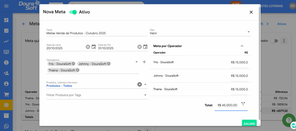
Task: Remove Yris - DouraSoft operator chip
Action: (x=73, y=64)
